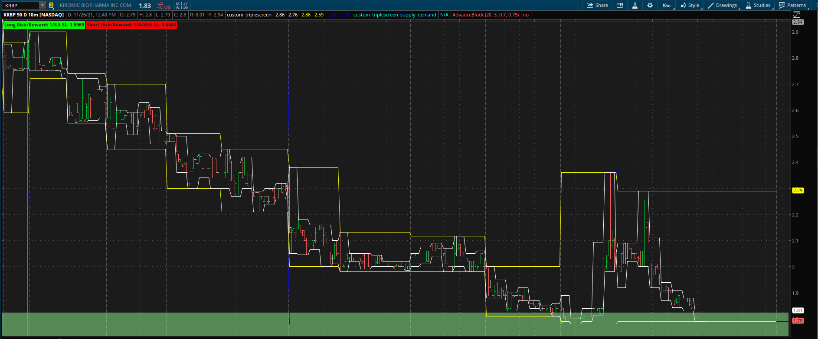Open the Studies menu
The image size is (818, 339).
[758, 5]
